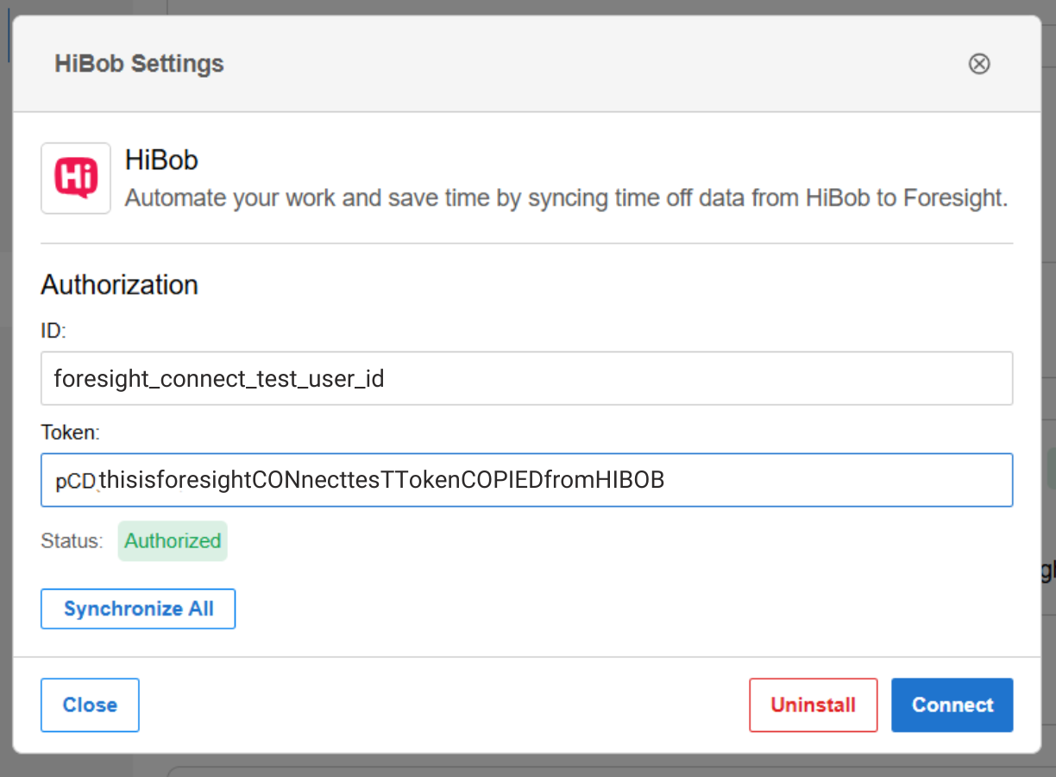Focus the ID input field
This screenshot has width=1056, height=777.
coord(526,378)
